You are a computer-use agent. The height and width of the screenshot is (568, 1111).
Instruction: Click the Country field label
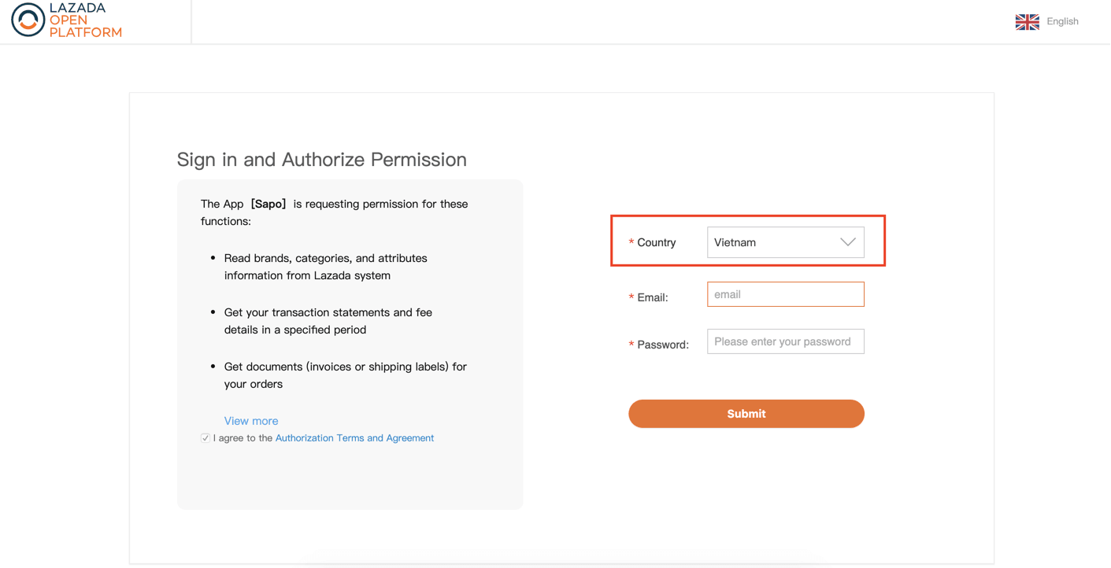click(656, 242)
